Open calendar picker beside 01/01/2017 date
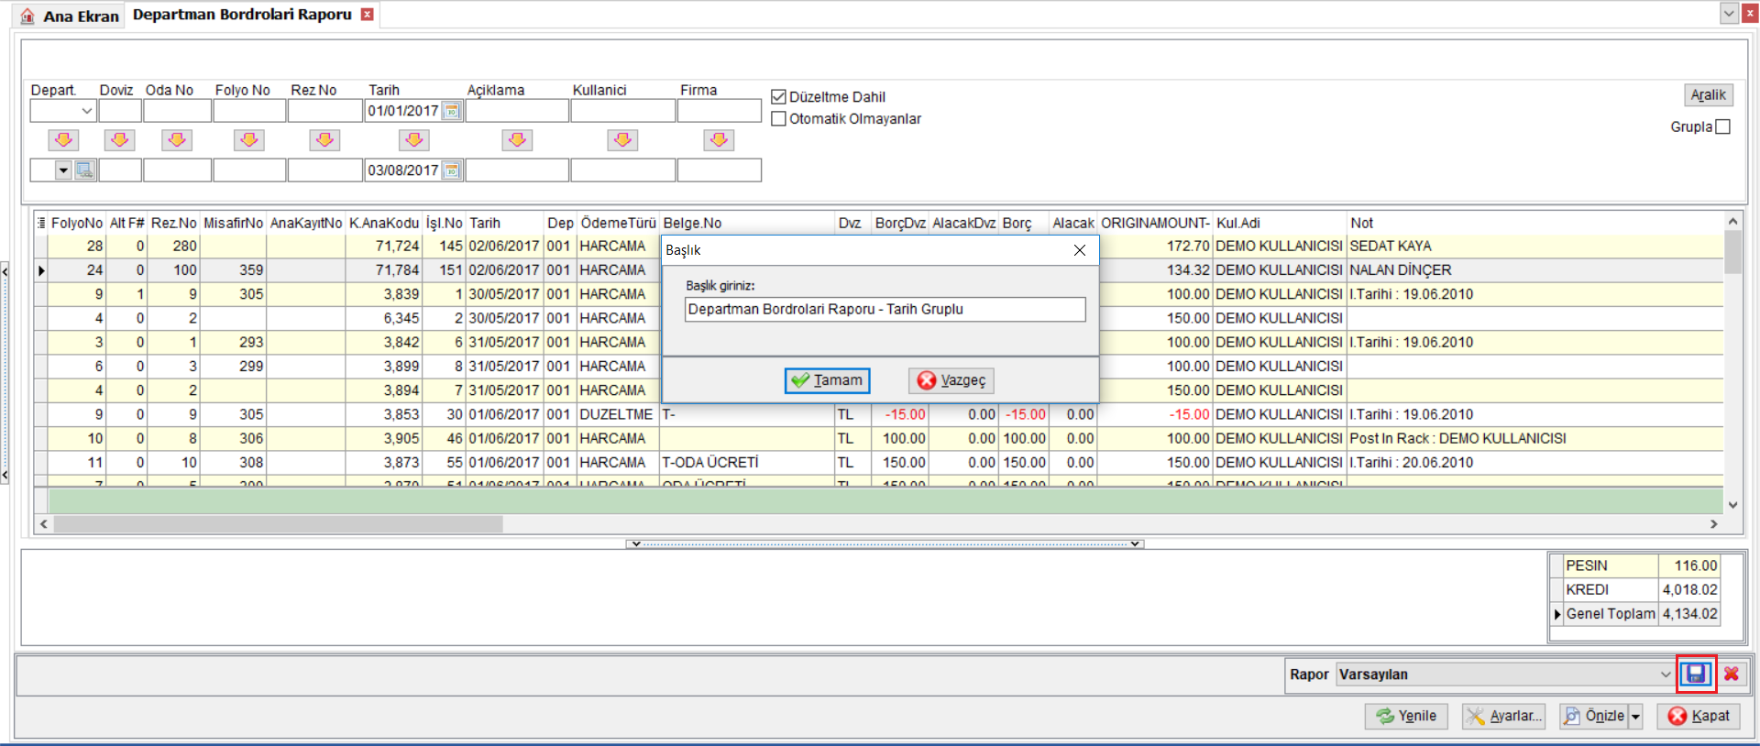 (451, 111)
